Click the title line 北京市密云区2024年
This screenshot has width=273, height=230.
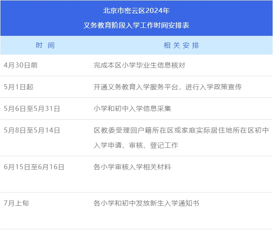(136, 11)
